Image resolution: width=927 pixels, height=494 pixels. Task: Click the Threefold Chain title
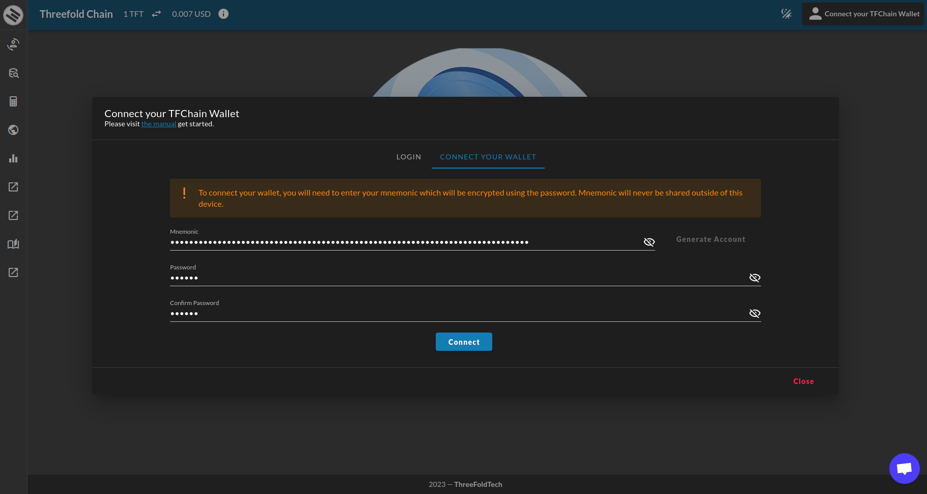click(76, 14)
